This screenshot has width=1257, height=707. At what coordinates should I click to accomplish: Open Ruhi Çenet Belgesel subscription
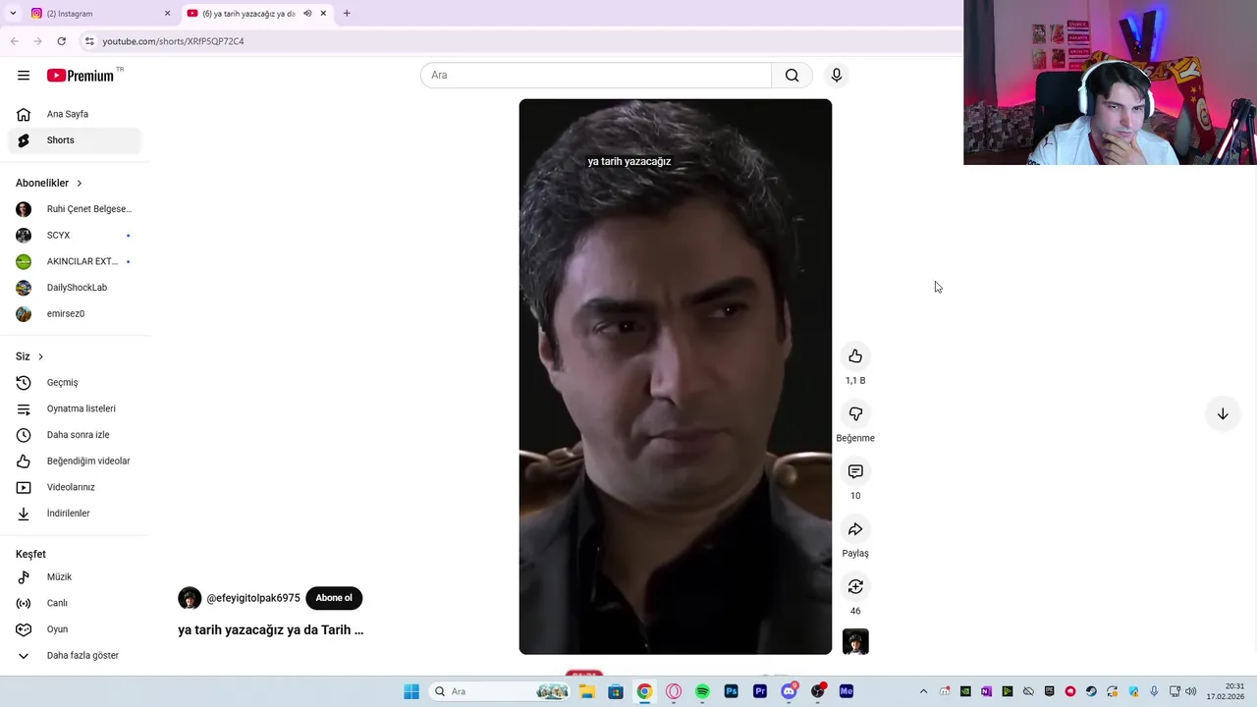(75, 209)
